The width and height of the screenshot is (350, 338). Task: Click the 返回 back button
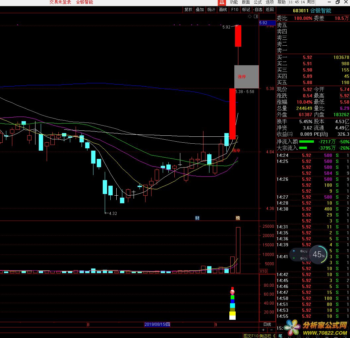(269, 10)
